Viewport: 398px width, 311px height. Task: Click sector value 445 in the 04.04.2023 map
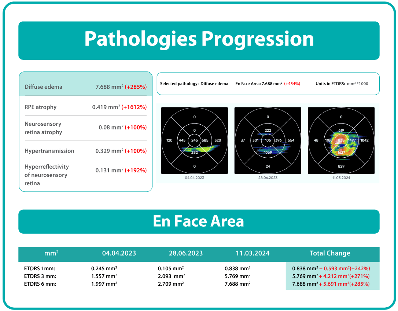click(182, 140)
